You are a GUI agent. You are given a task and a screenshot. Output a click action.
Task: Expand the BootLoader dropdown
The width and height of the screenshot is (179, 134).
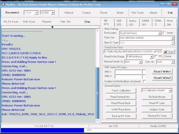pos(160,33)
